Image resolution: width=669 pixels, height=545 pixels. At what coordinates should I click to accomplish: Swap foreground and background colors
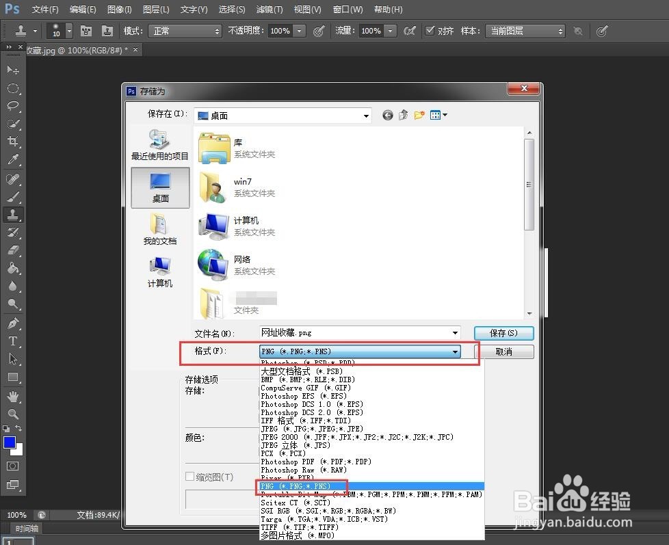[x=18, y=428]
